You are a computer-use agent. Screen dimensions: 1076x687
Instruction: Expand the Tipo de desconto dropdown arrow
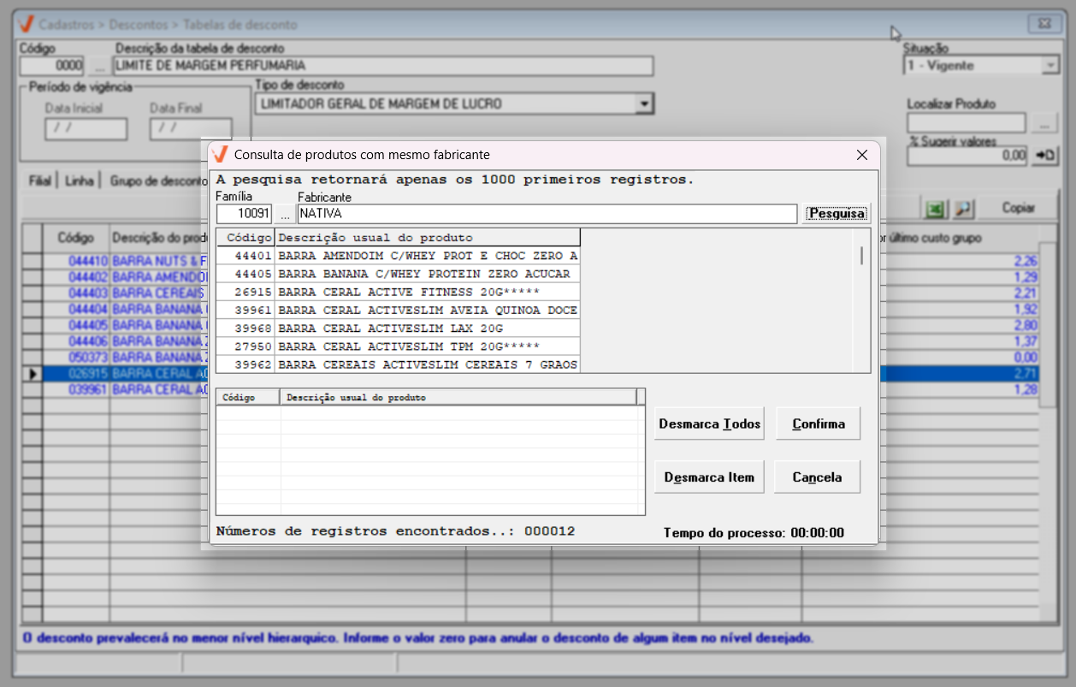[x=646, y=104]
